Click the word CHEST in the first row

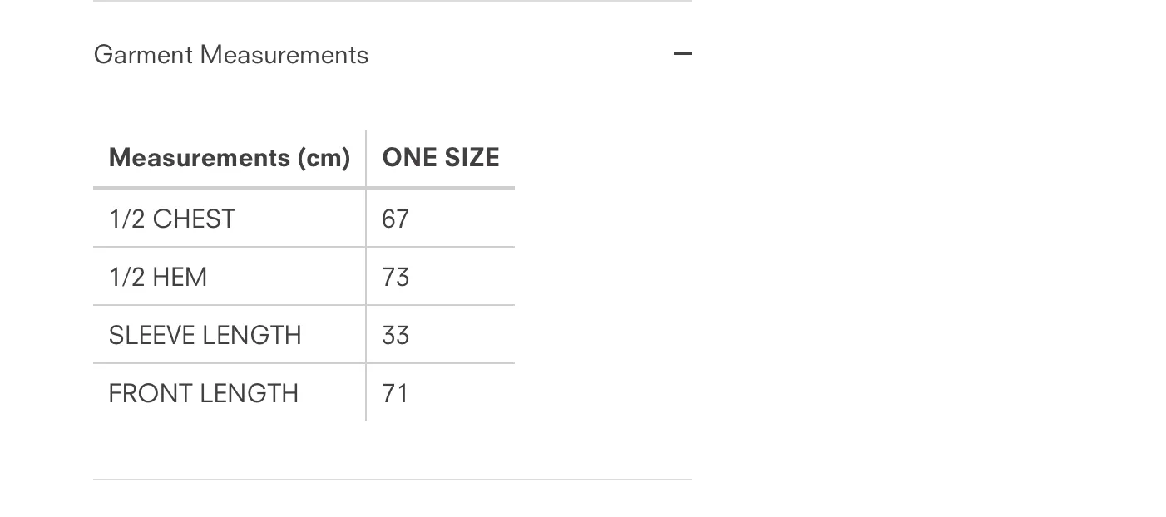(x=195, y=219)
